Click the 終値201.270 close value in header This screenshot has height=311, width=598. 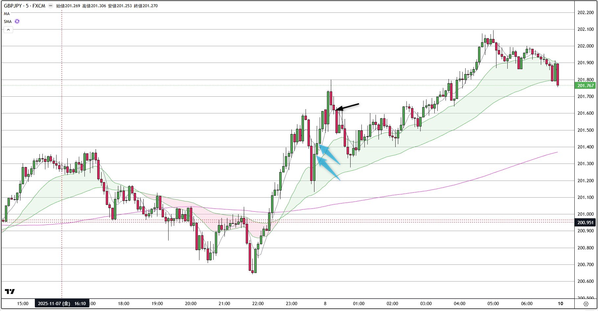pyautogui.click(x=146, y=6)
